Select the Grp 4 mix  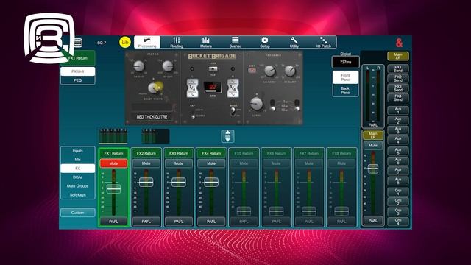click(398, 222)
